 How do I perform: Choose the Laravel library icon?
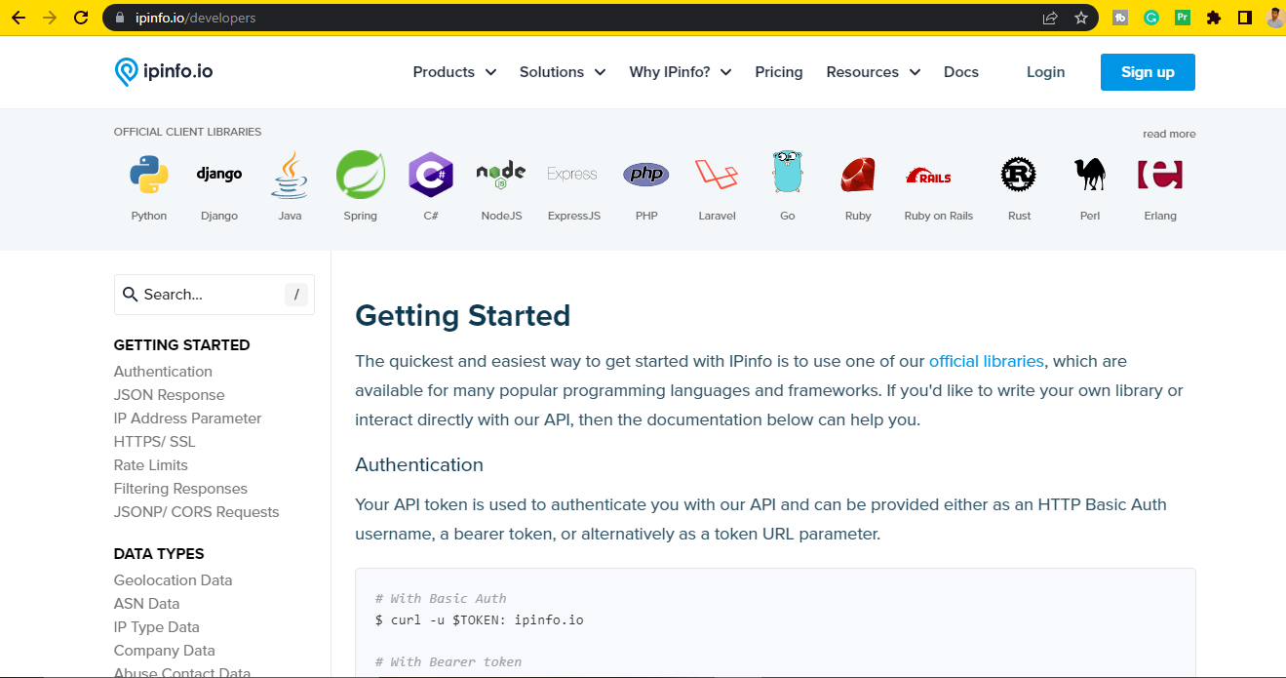717,175
